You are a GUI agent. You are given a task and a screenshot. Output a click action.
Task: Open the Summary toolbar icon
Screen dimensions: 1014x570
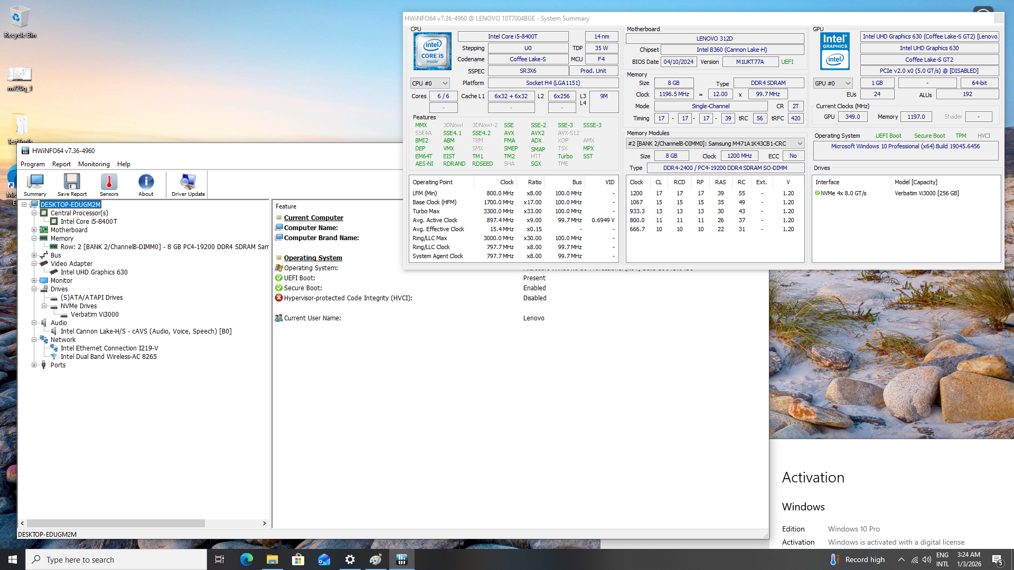click(x=35, y=184)
